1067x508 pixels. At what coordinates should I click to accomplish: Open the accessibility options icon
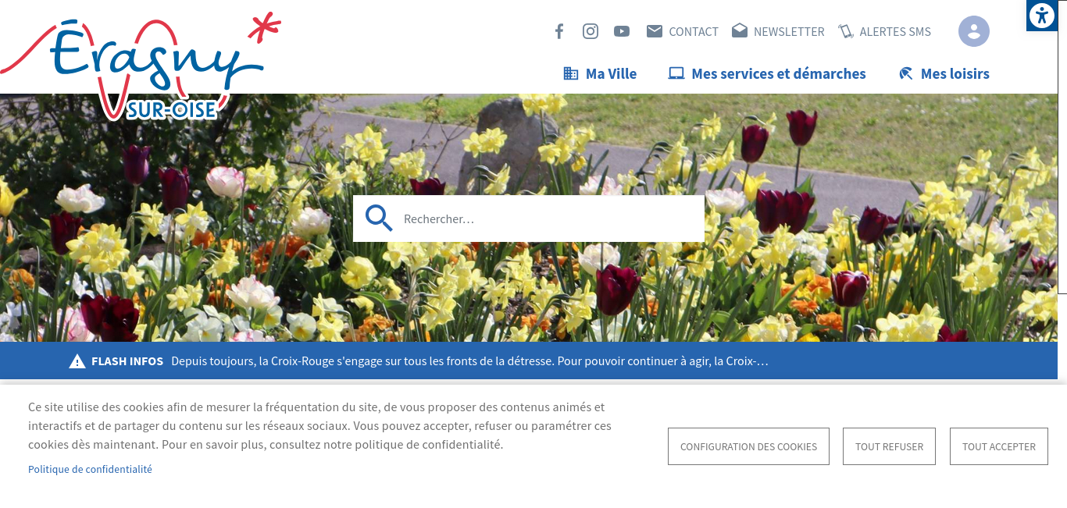click(1042, 16)
